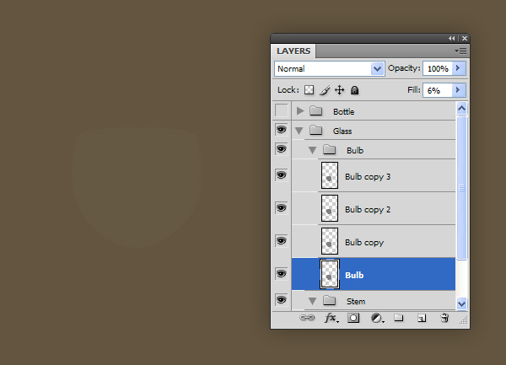Click the Bulb copy layer thumbnail
The image size is (506, 365).
coord(330,241)
